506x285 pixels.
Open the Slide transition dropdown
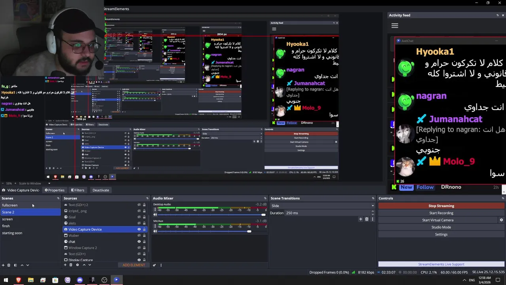click(322, 206)
